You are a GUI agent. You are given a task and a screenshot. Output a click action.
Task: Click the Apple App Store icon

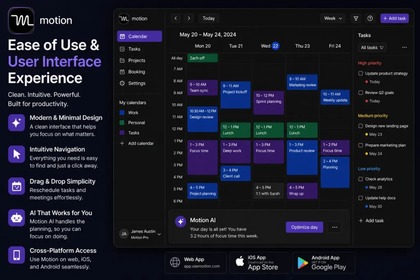pos(240,261)
